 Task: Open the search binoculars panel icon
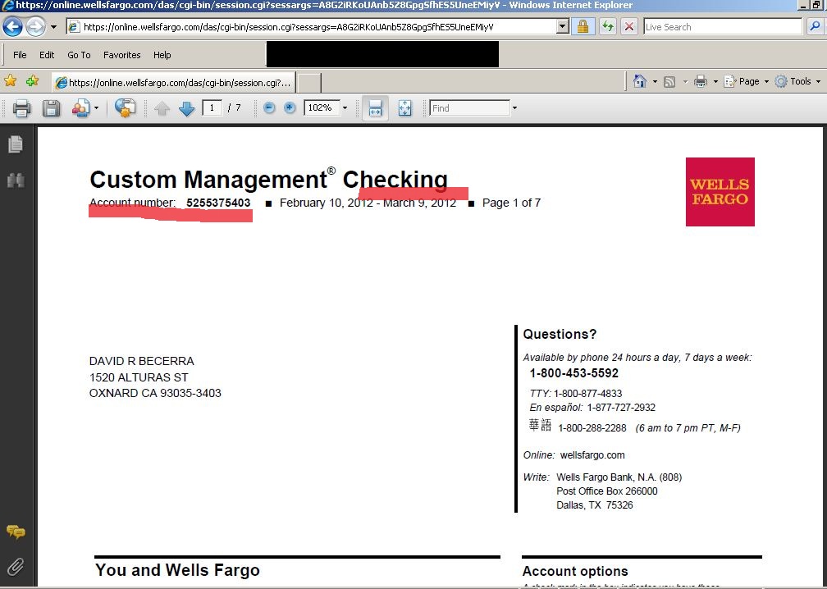16,180
